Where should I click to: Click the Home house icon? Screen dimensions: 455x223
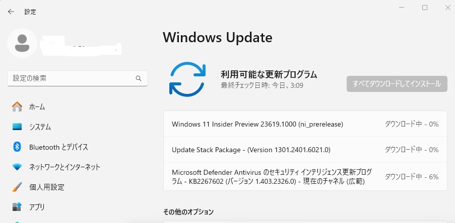17,106
